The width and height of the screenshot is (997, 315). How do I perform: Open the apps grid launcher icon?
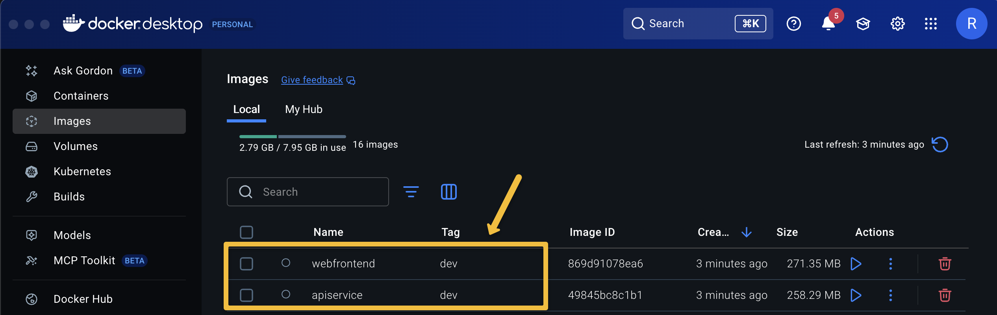[x=931, y=24]
